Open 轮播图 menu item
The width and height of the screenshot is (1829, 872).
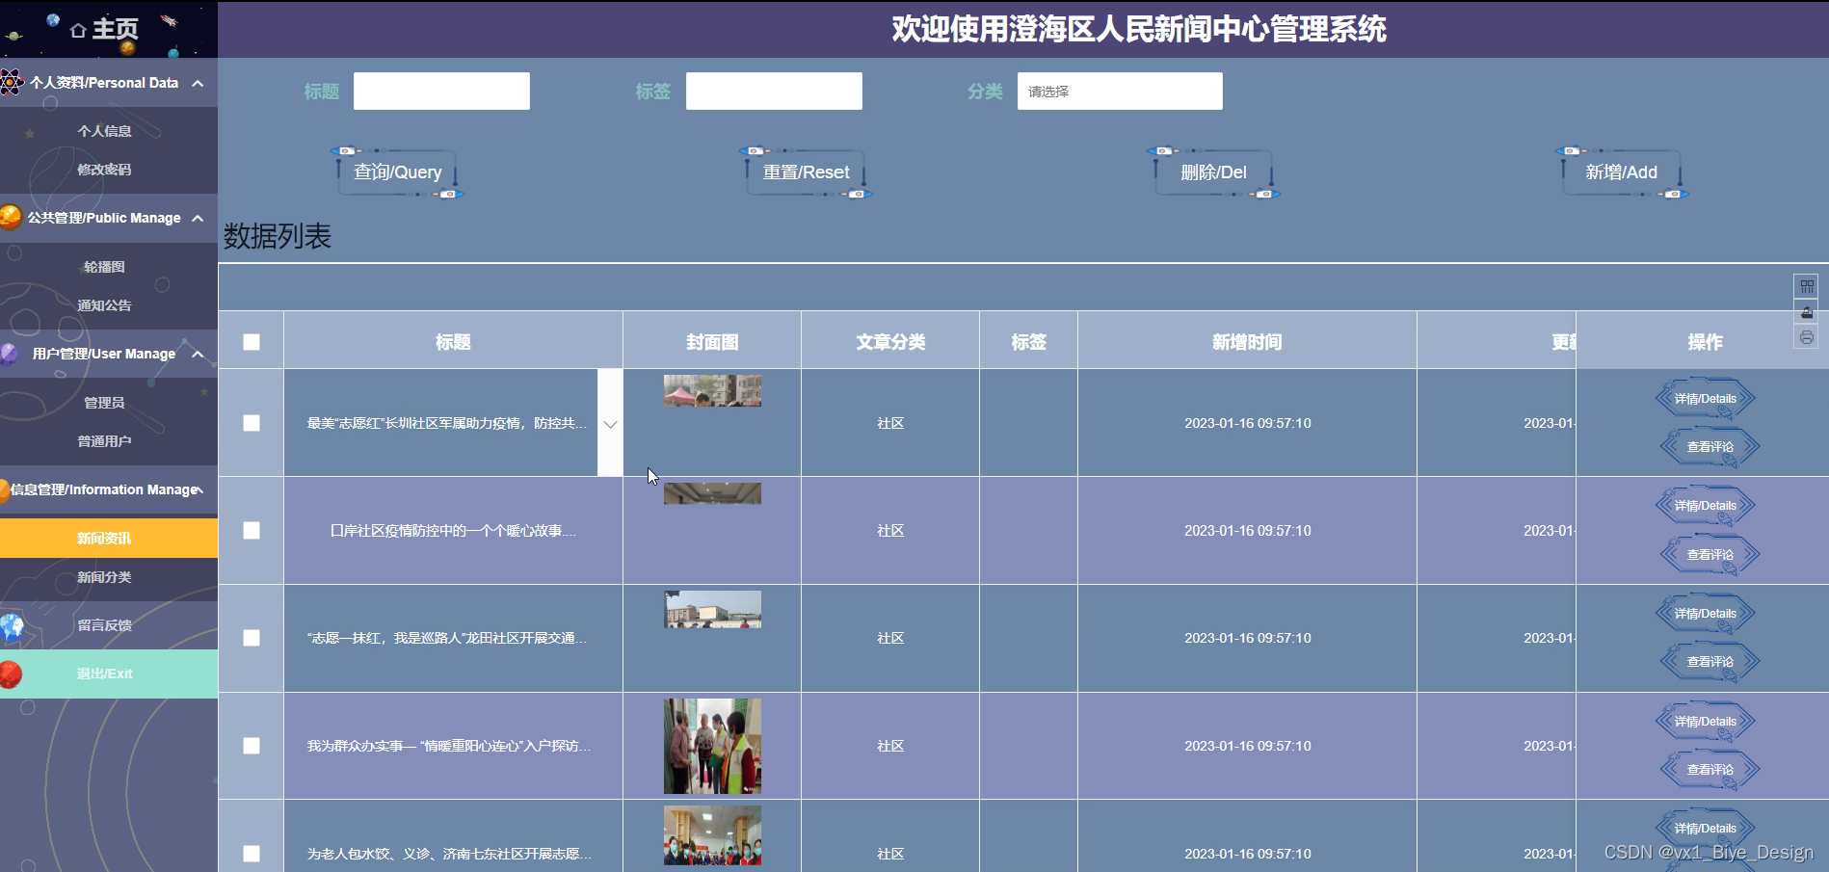click(x=105, y=267)
